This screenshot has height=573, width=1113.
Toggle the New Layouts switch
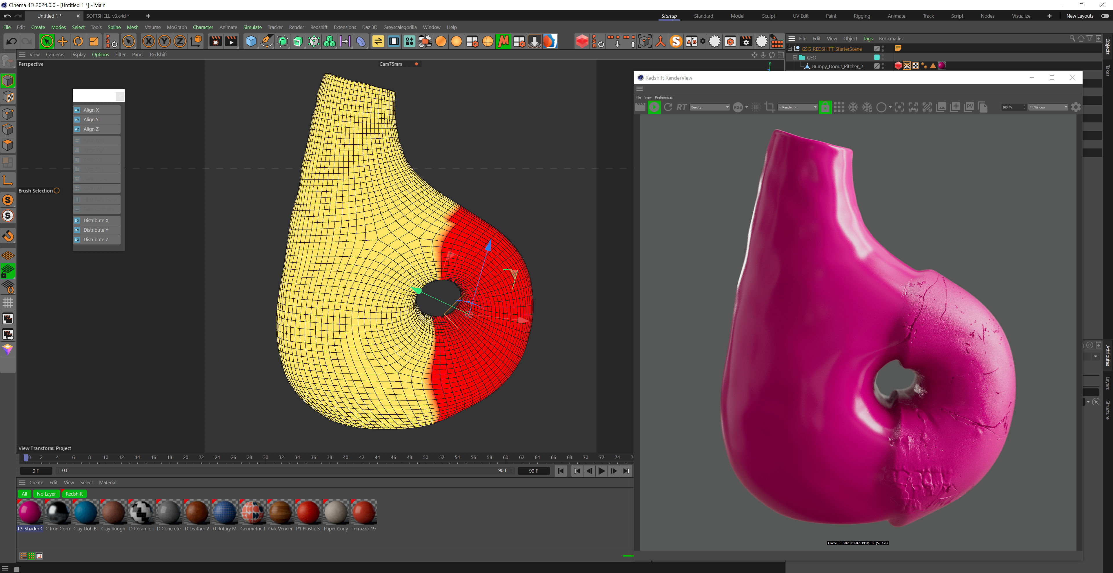(x=1105, y=16)
